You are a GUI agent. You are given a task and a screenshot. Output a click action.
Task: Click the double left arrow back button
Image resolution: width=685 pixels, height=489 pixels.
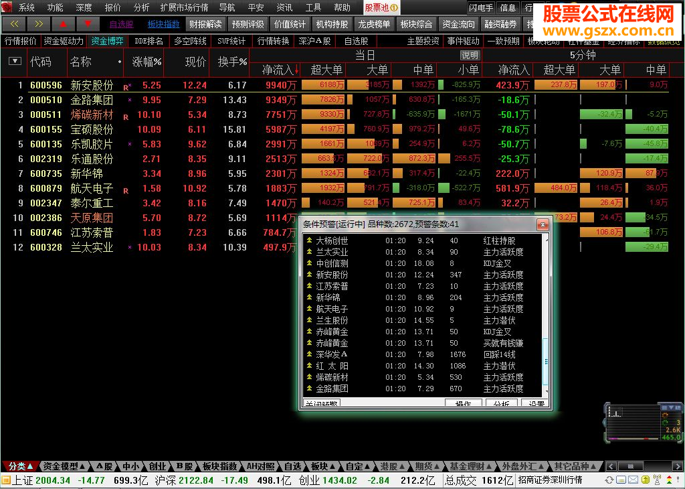click(x=13, y=24)
